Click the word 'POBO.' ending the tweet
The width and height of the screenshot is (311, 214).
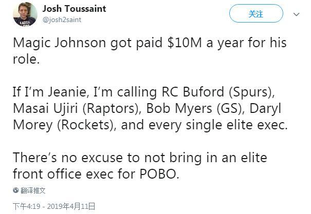(159, 174)
